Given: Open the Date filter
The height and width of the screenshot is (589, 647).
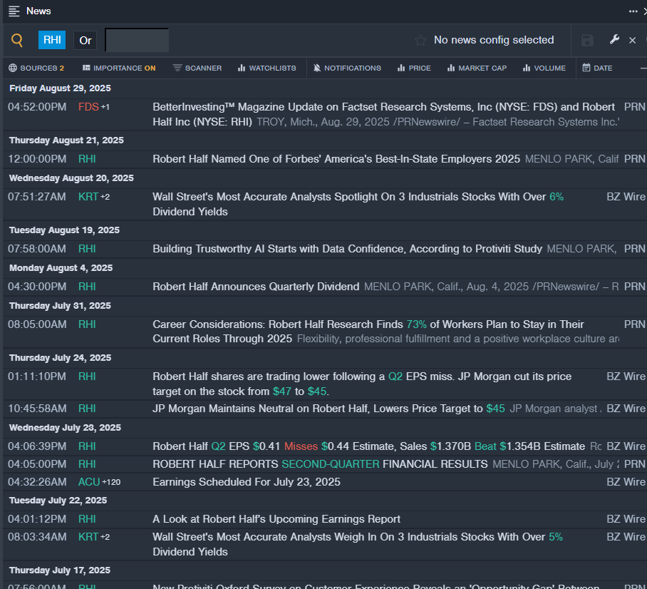Looking at the screenshot, I should click(597, 68).
